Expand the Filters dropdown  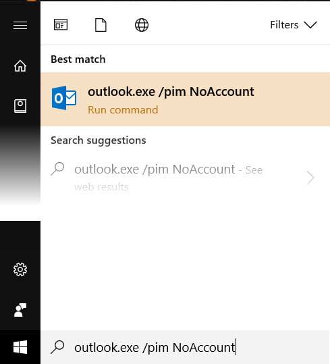[294, 25]
